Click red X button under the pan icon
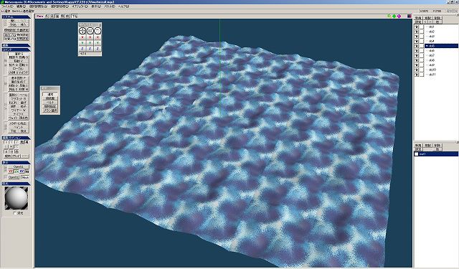 [x=82, y=37]
